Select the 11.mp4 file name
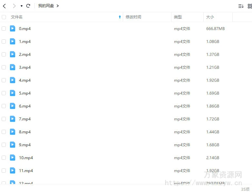This screenshot has width=252, height=194. tap(26, 170)
